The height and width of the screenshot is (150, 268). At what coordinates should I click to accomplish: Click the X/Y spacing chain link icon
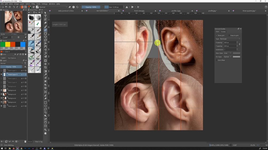click(x=239, y=44)
